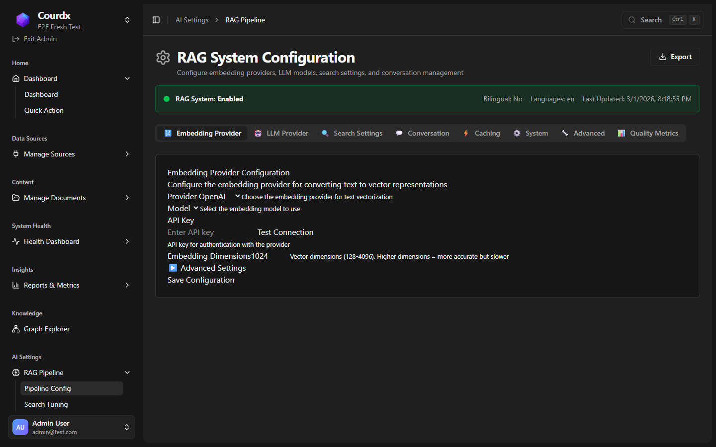
Task: Click the Reports & Metrics chart icon
Action: pos(16,285)
